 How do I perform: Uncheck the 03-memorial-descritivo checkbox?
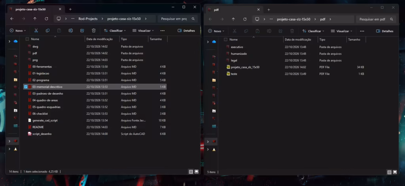pyautogui.click(x=26, y=87)
